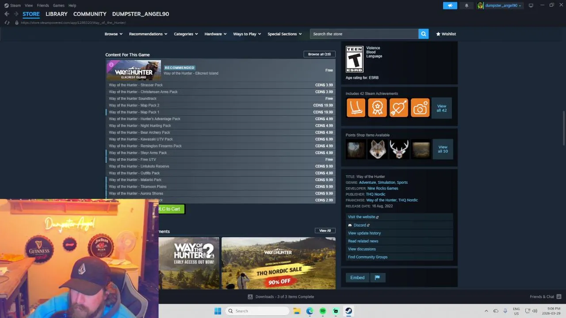Switch to the COMMUNITY tab
Viewport: 566px width, 318px height.
(x=90, y=14)
